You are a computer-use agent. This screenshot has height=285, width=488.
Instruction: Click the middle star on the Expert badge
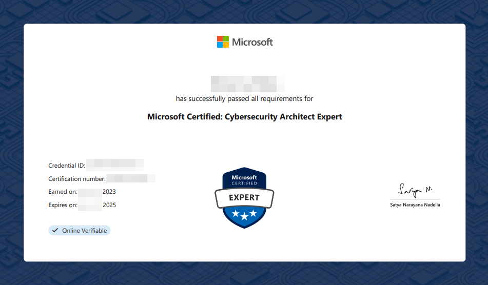[x=244, y=215]
